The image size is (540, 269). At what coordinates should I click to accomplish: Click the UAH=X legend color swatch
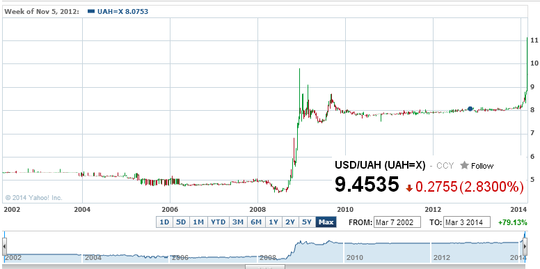coord(91,11)
